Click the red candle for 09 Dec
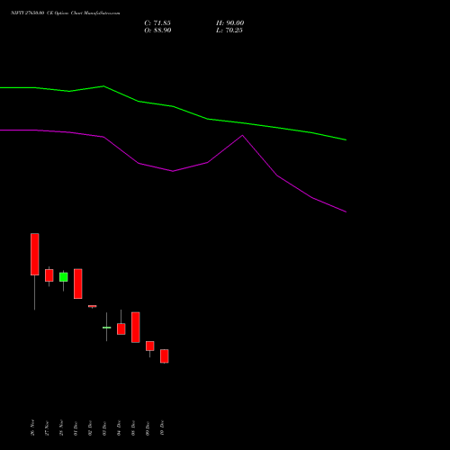450x450 pixels. [x=150, y=346]
